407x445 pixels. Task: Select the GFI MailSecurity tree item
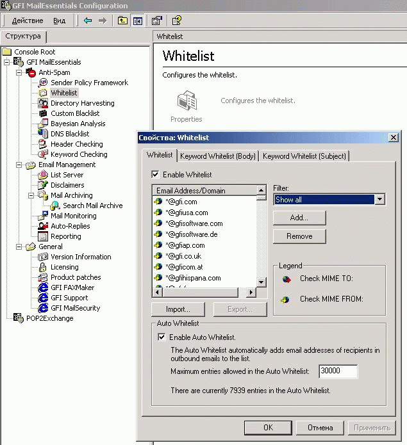click(75, 308)
